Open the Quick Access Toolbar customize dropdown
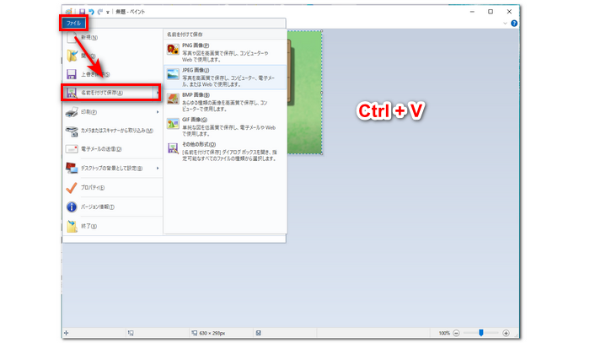This screenshot has height=343, width=590. click(x=107, y=13)
